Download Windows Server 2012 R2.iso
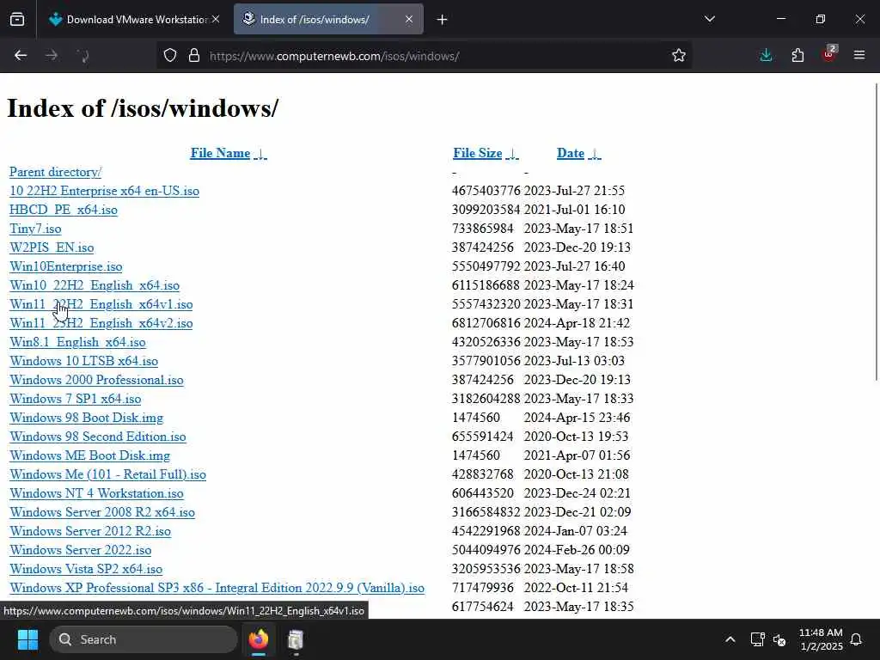Screen dimensions: 880x660 (90, 531)
